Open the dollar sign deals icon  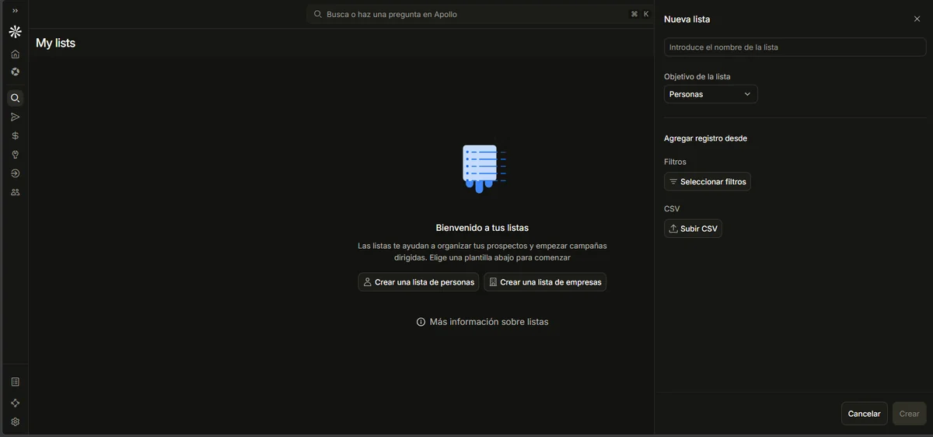pos(15,135)
